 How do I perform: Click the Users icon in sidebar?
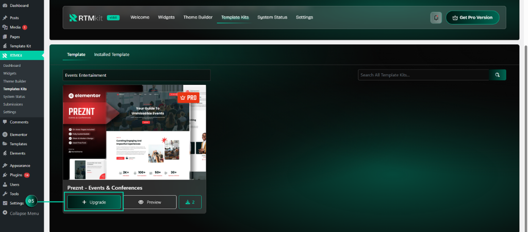(5, 184)
